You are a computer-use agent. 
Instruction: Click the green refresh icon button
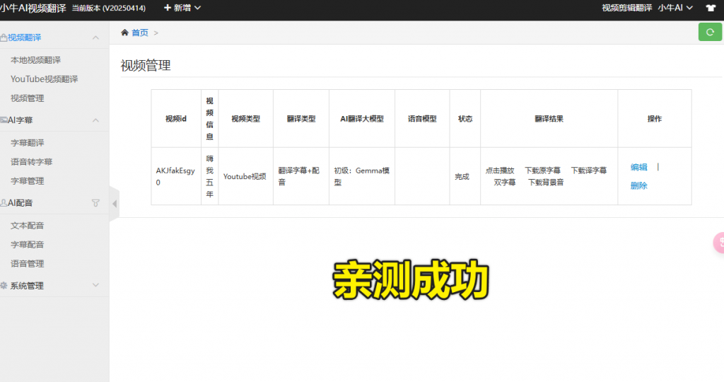click(x=710, y=32)
